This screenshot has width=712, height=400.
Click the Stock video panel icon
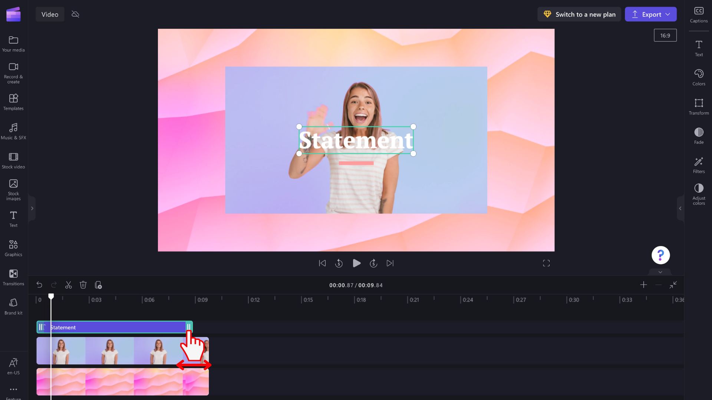click(13, 160)
